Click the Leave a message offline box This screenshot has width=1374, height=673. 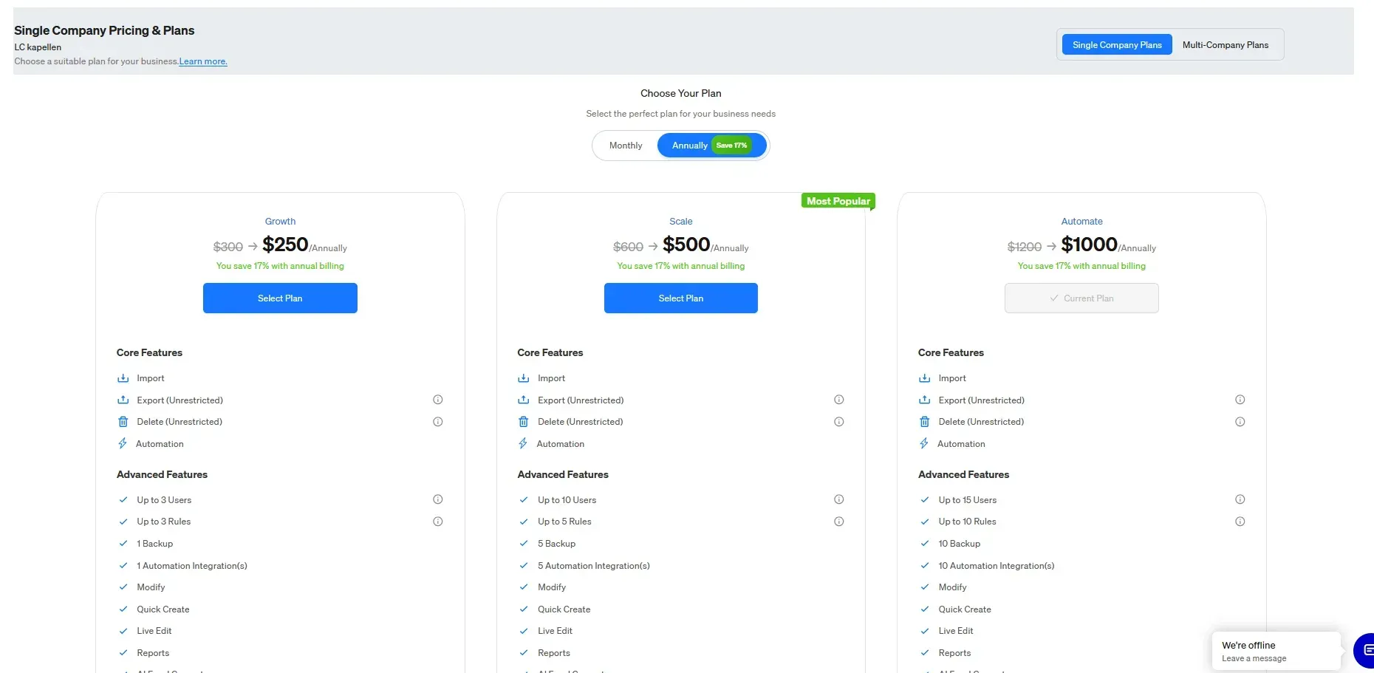(1275, 651)
